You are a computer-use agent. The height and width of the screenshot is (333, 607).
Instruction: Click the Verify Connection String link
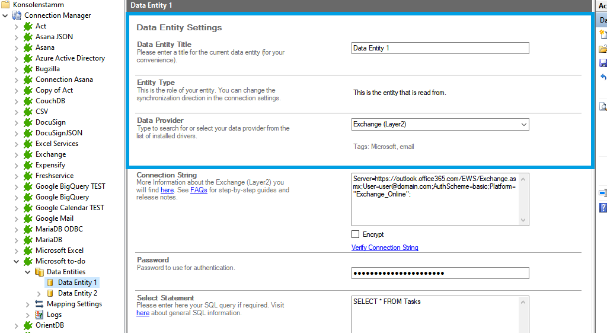pyautogui.click(x=385, y=248)
